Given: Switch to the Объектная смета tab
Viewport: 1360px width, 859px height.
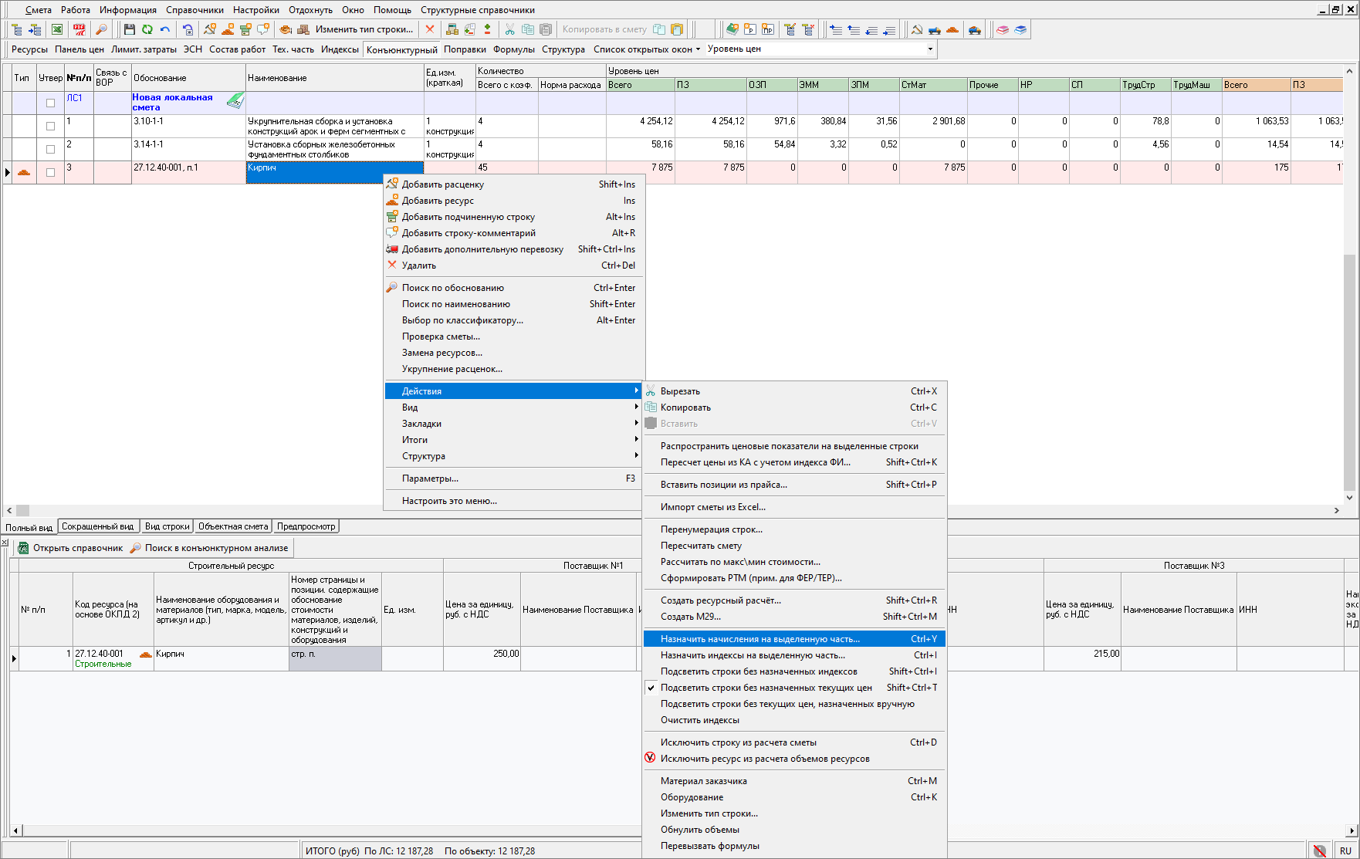Looking at the screenshot, I should pyautogui.click(x=232, y=526).
